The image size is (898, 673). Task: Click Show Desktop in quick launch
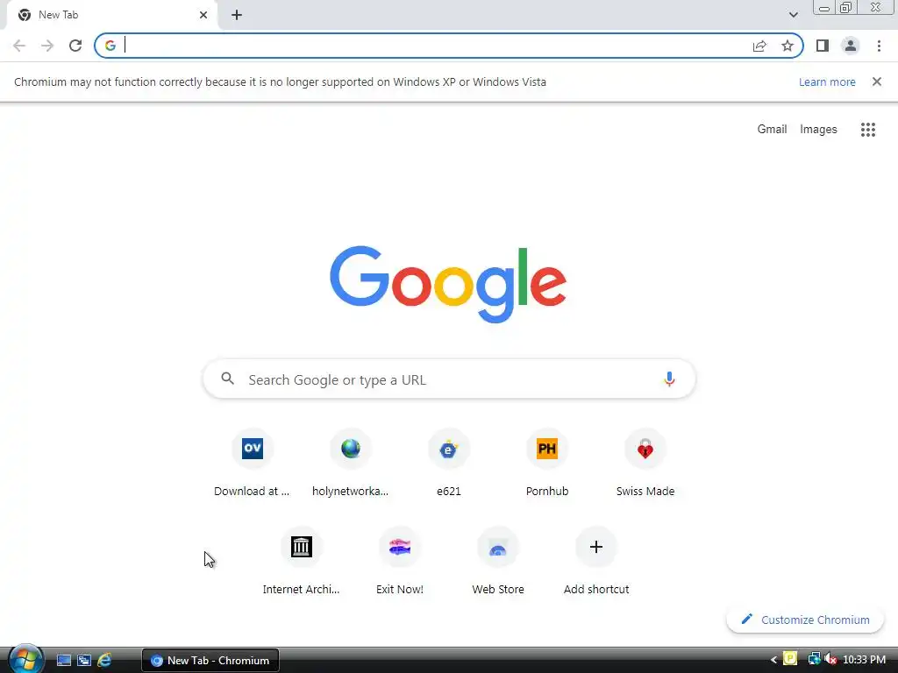point(63,661)
